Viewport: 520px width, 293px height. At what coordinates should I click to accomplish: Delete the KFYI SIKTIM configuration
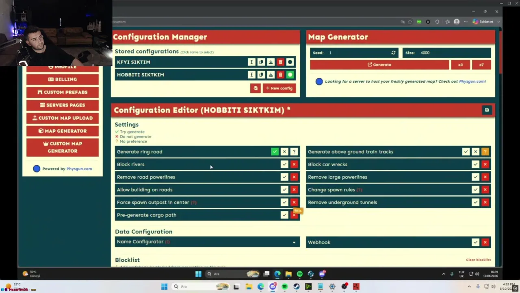click(280, 62)
